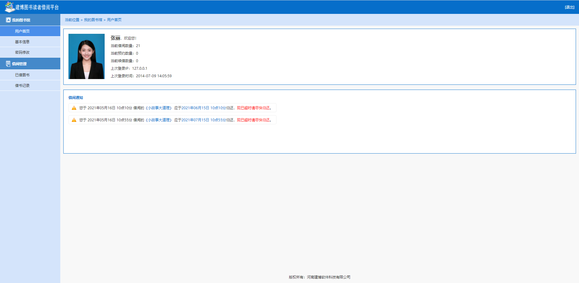
Task: Open 《小故事大道理》 link in second notice
Action: point(159,120)
